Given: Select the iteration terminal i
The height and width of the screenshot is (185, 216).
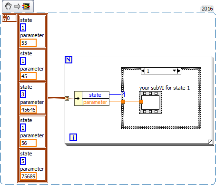Looking at the screenshot, I should tap(73, 137).
